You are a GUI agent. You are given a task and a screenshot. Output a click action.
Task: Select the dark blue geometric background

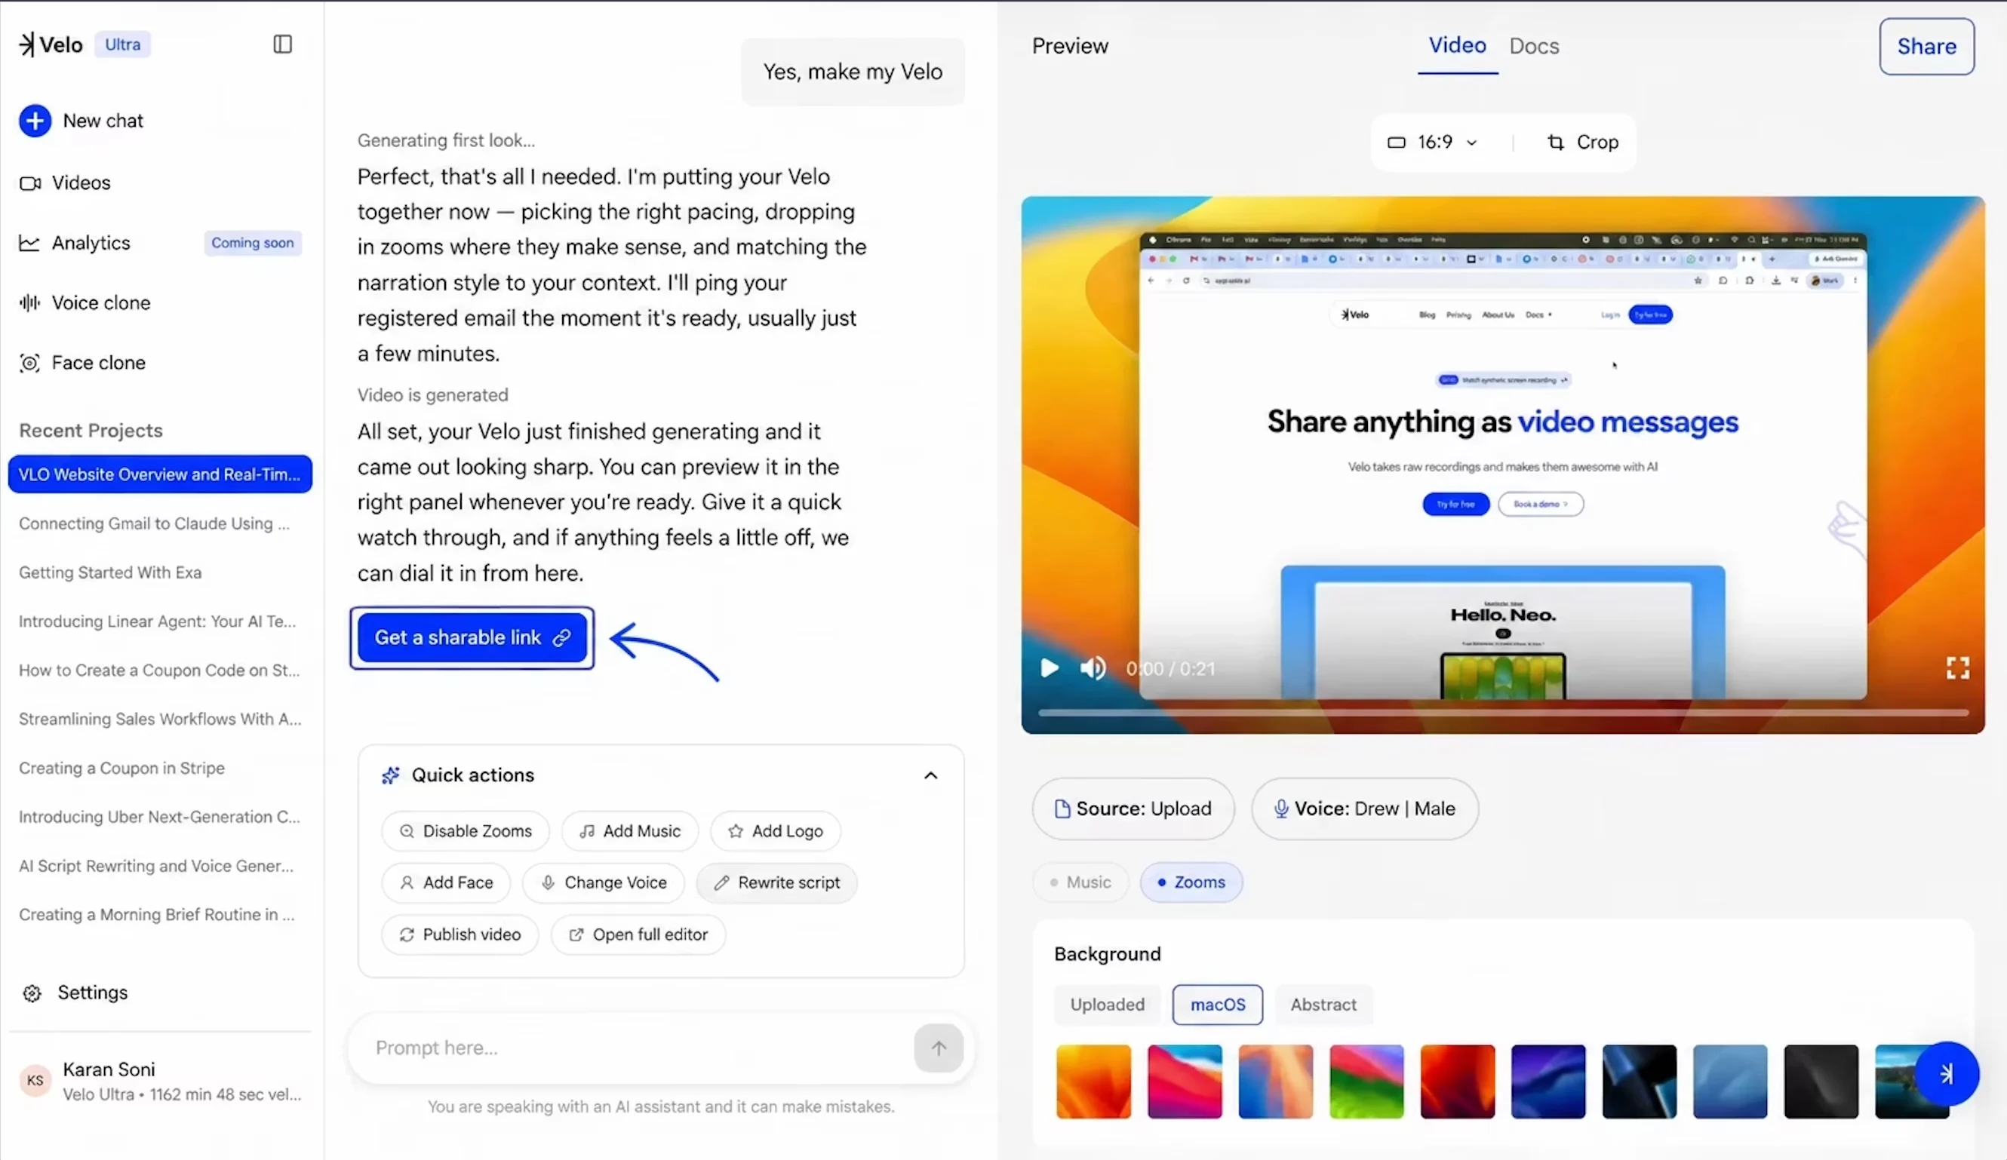(1639, 1082)
